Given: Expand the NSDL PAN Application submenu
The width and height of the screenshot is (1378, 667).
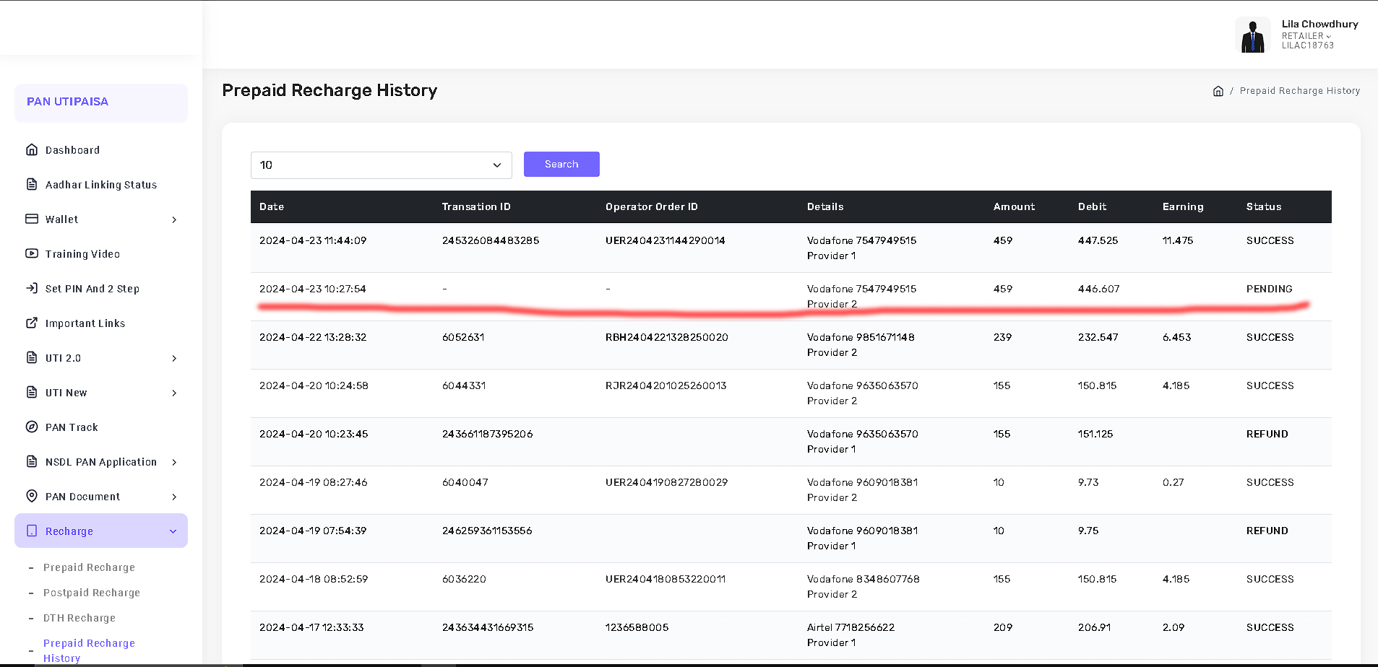Looking at the screenshot, I should click(174, 462).
